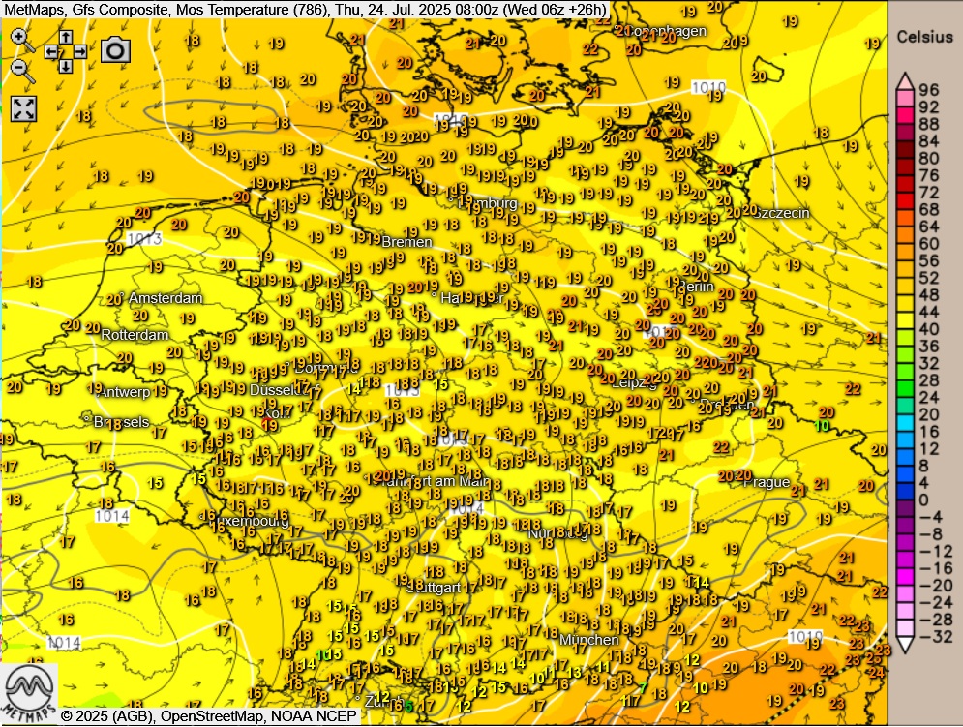Pan the map right with the arrow
This screenshot has height=727, width=963.
[80, 51]
